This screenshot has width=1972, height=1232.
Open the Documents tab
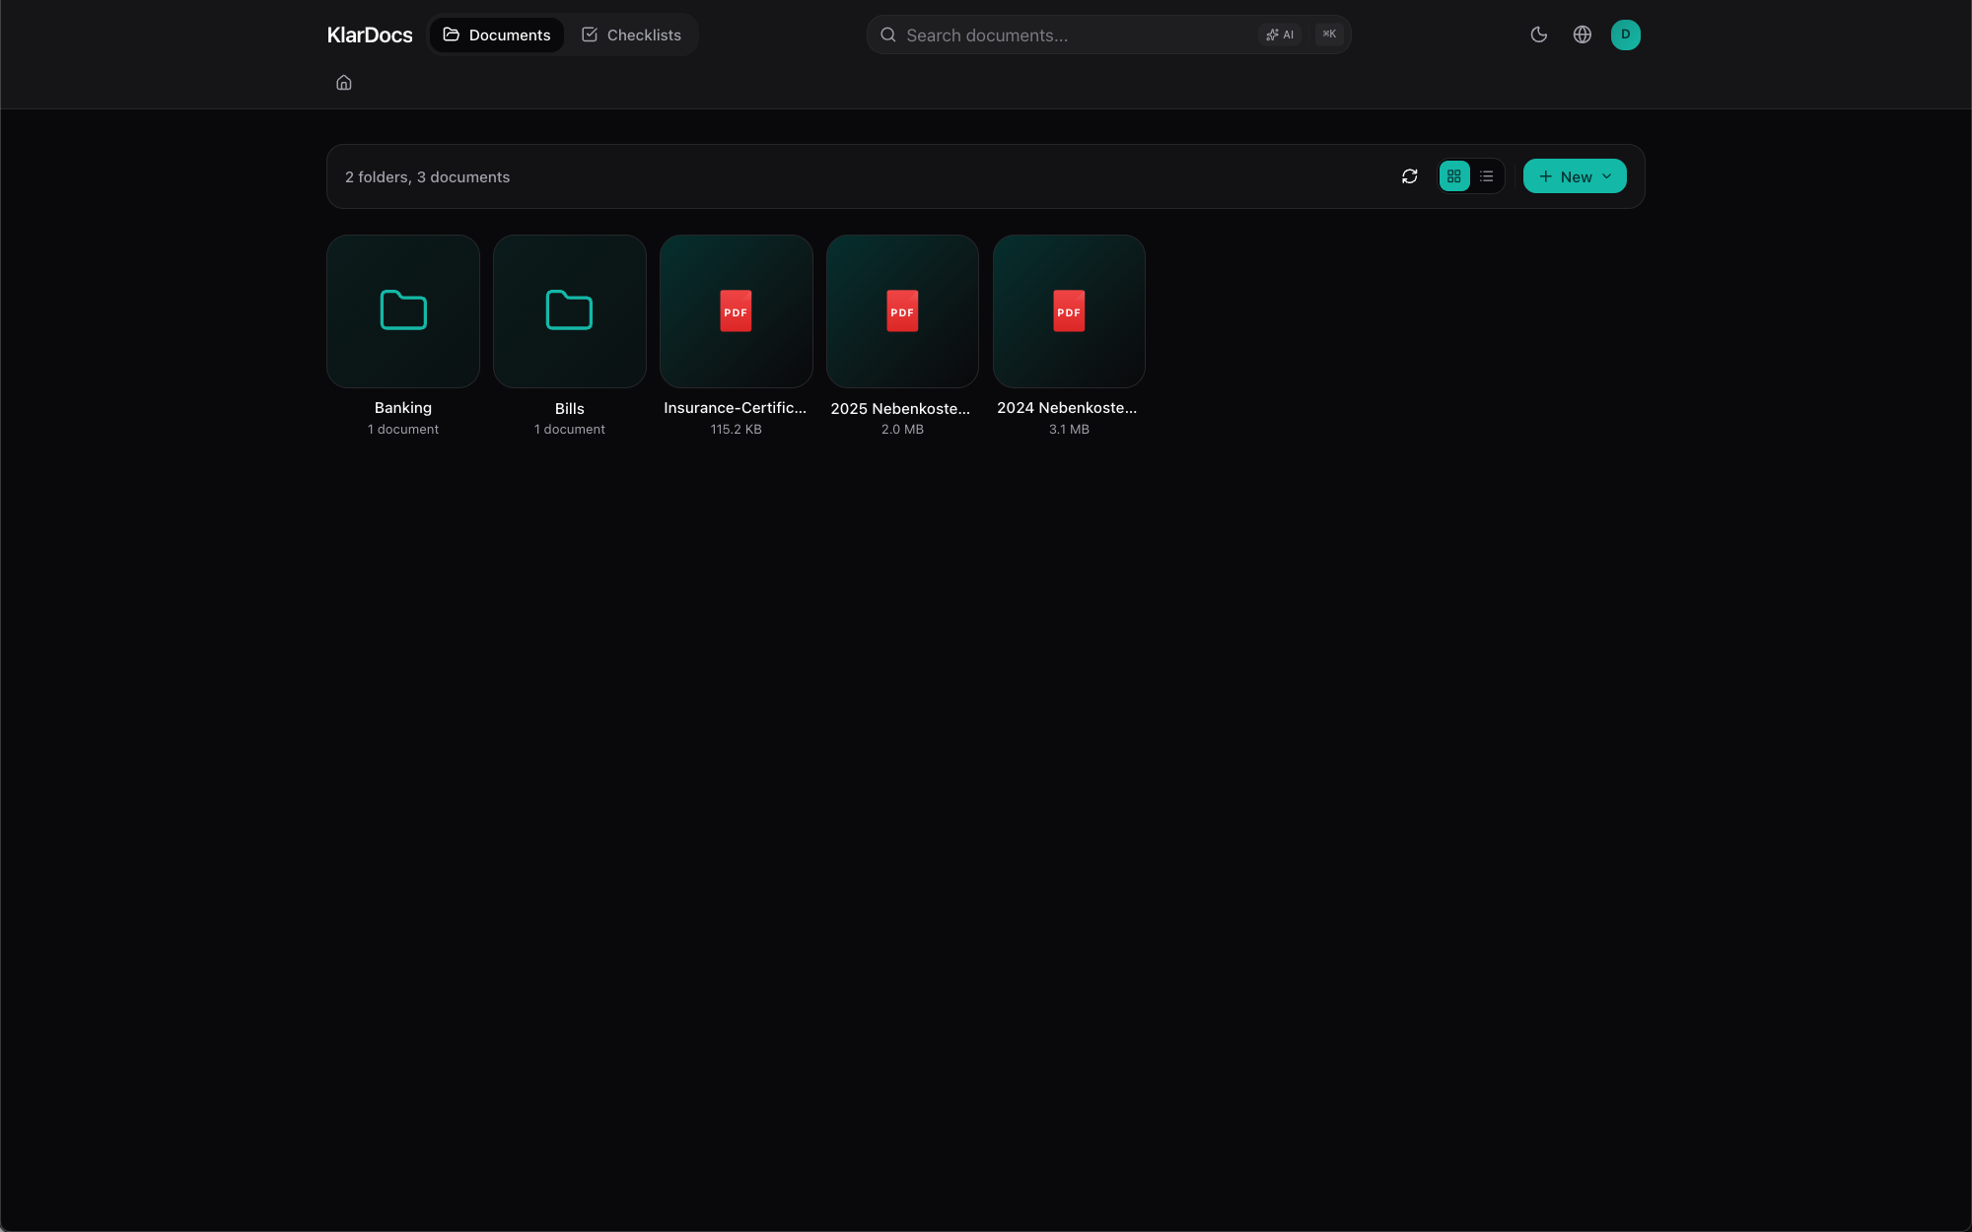(497, 34)
